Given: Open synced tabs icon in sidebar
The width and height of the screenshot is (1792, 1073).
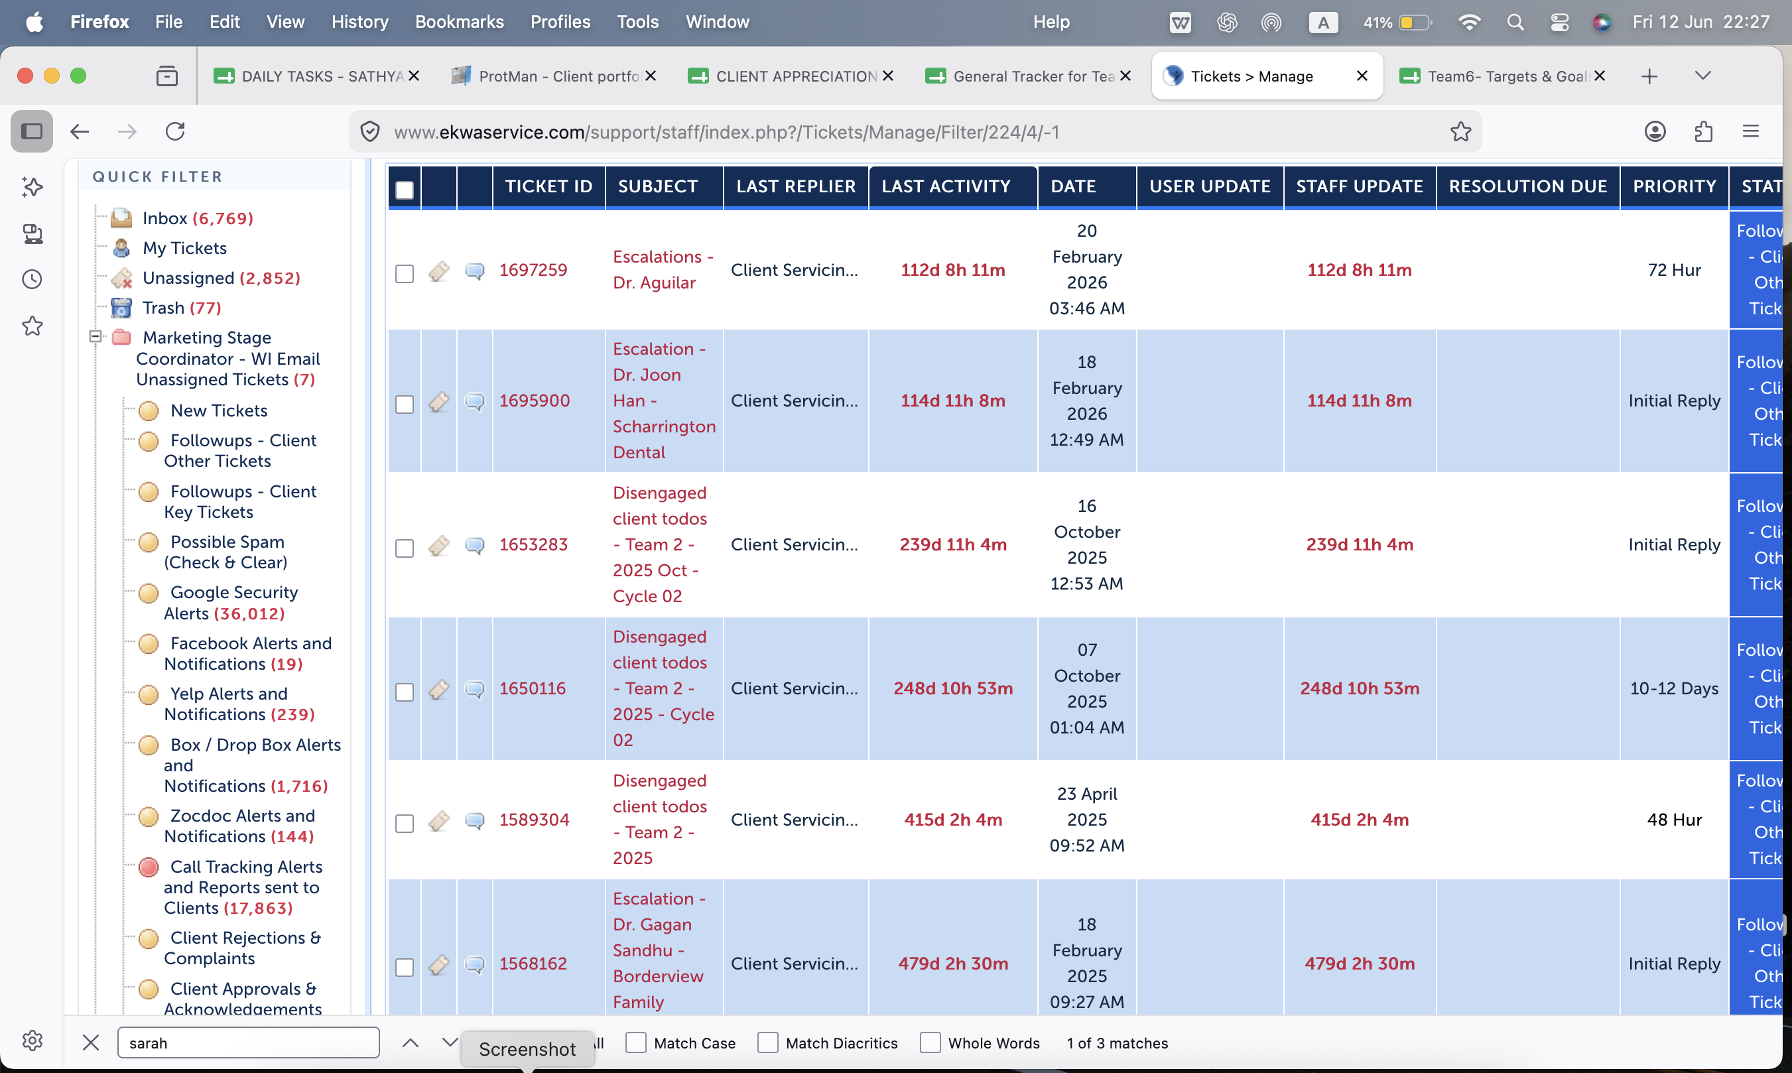Looking at the screenshot, I should click(x=32, y=233).
